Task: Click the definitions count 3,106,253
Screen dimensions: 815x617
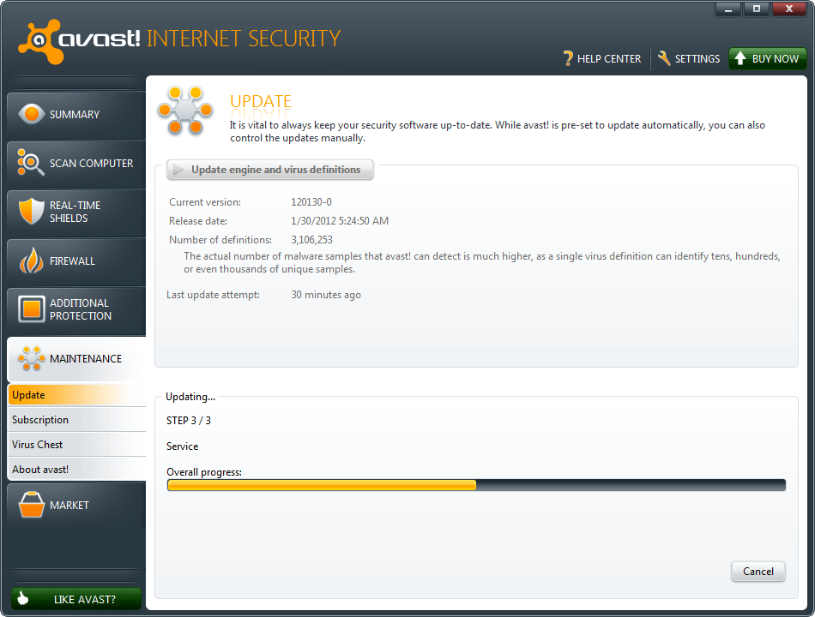Action: click(312, 239)
